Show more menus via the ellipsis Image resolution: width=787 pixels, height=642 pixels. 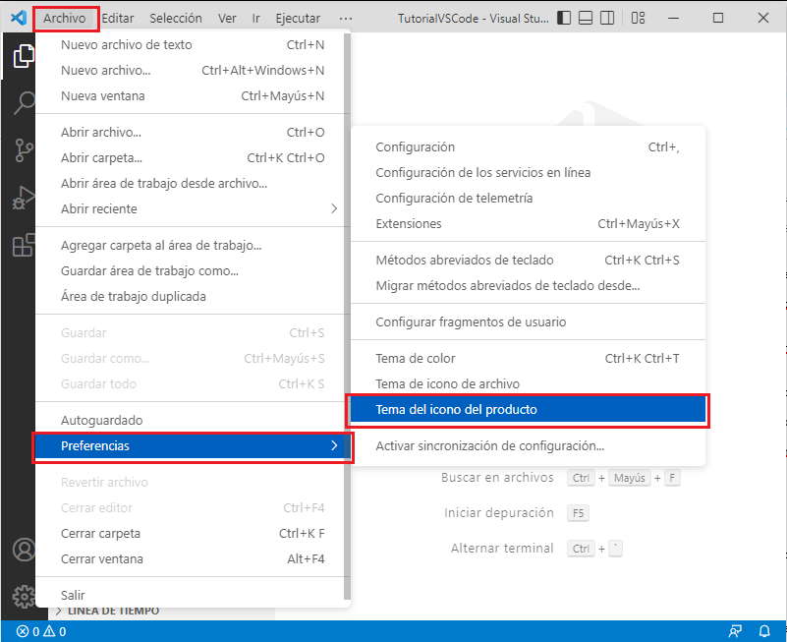point(345,19)
